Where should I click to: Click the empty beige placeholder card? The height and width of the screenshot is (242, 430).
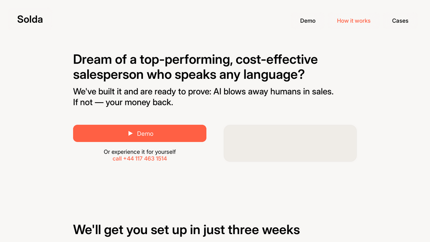[x=290, y=143]
